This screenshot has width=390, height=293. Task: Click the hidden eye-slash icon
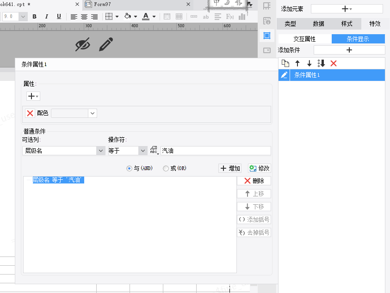pos(82,45)
